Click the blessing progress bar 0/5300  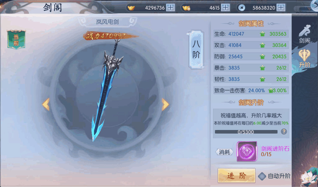(x=246, y=132)
